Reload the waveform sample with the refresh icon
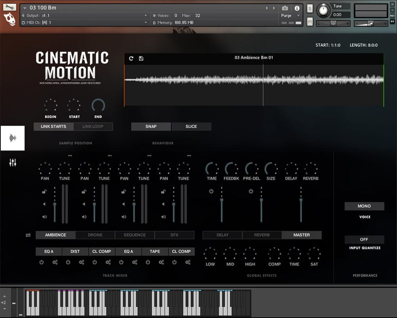Viewport: 397px width, 318px height. point(131,58)
